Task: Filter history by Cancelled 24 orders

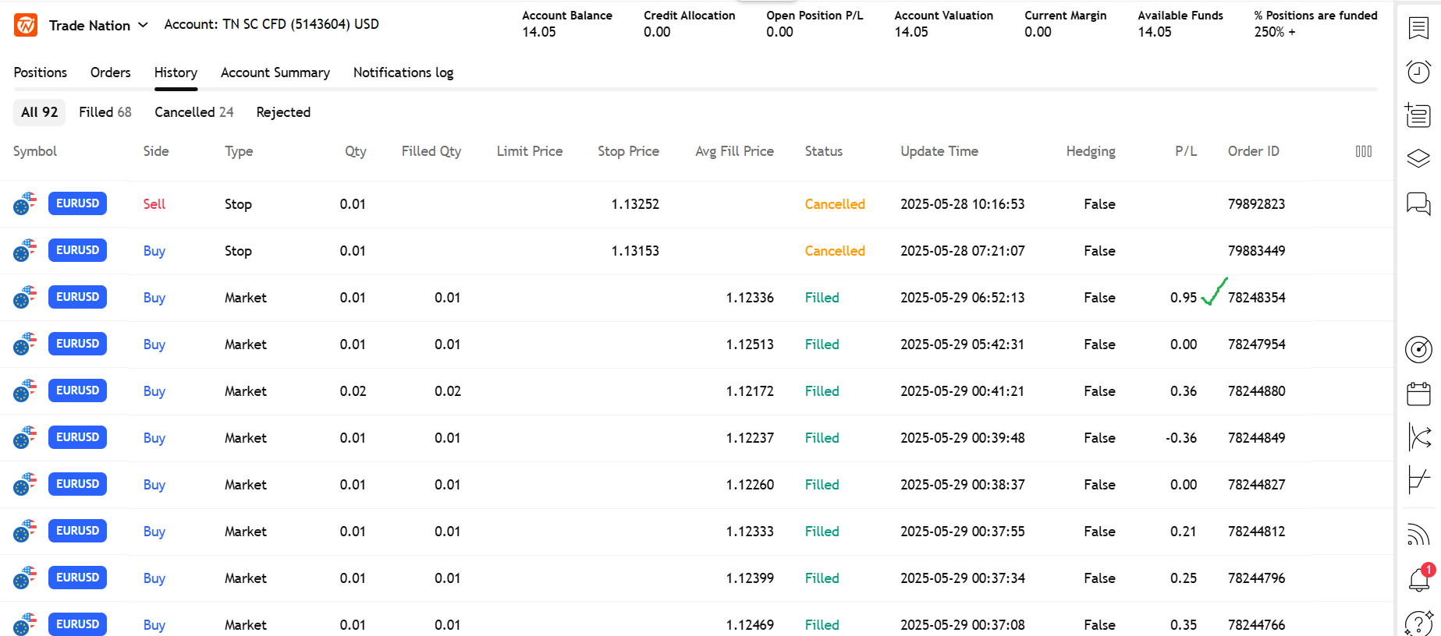Action: pyautogui.click(x=193, y=112)
